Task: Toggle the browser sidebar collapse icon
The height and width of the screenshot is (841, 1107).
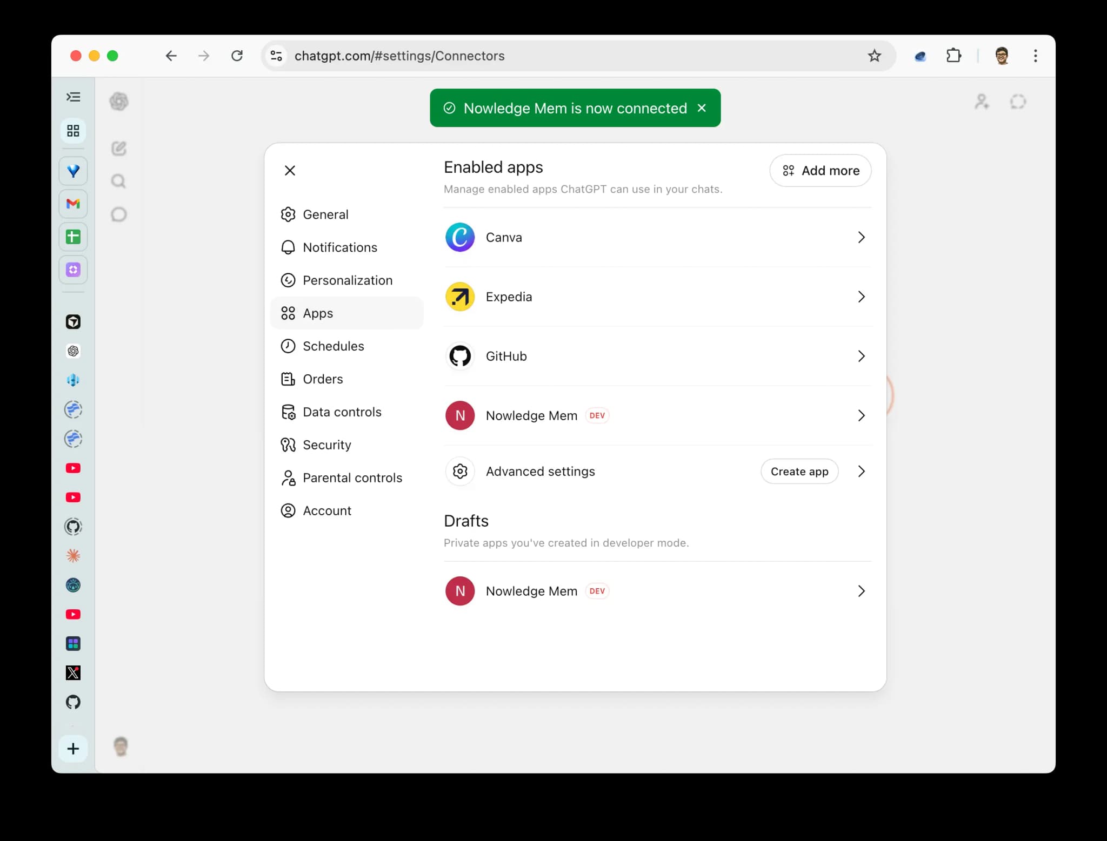Action: (x=73, y=97)
